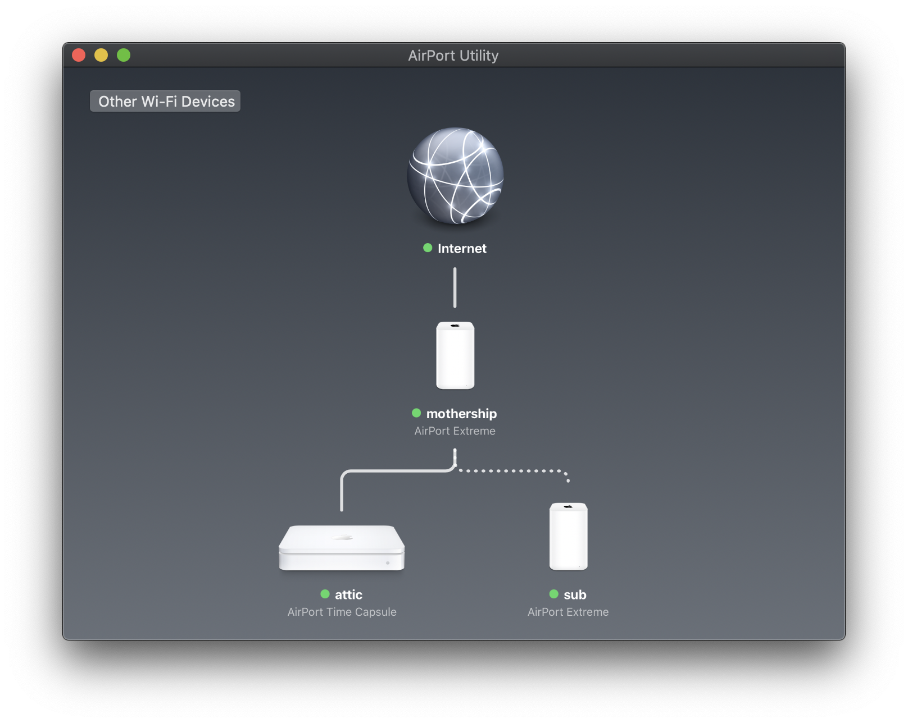Click the AirPort Time Capsule subtitle
The height and width of the screenshot is (723, 908).
click(x=342, y=612)
